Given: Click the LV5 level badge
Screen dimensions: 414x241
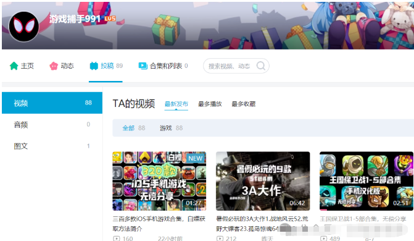Looking at the screenshot, I should point(110,19).
